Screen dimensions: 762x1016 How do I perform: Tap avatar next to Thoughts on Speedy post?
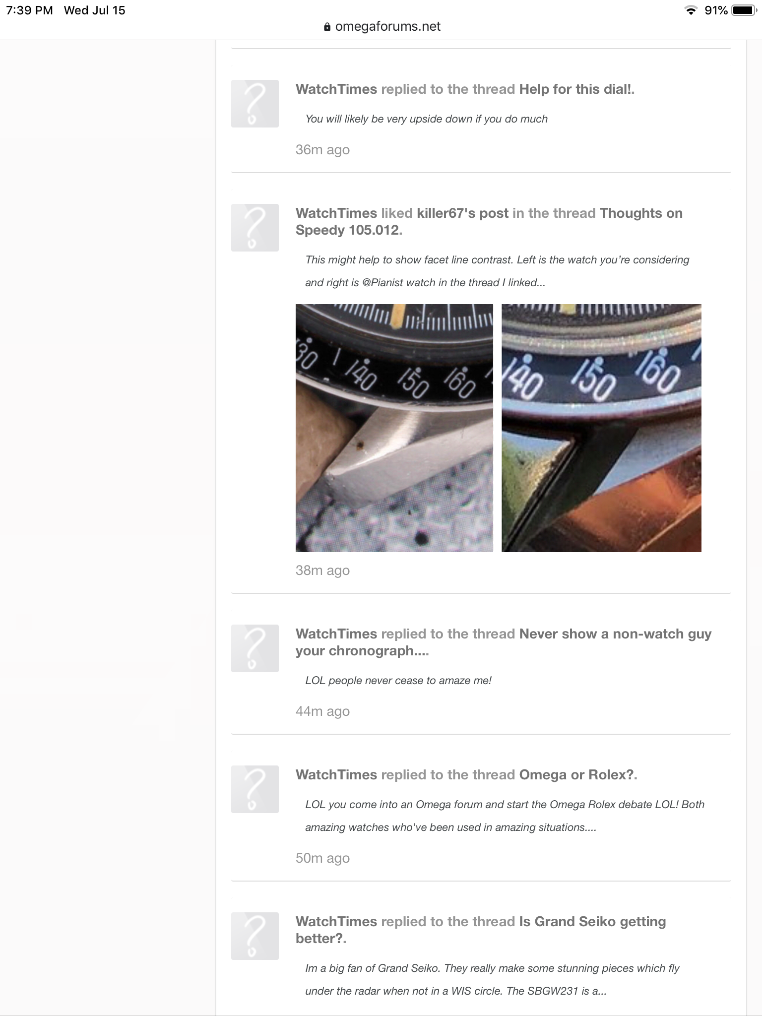pyautogui.click(x=254, y=227)
